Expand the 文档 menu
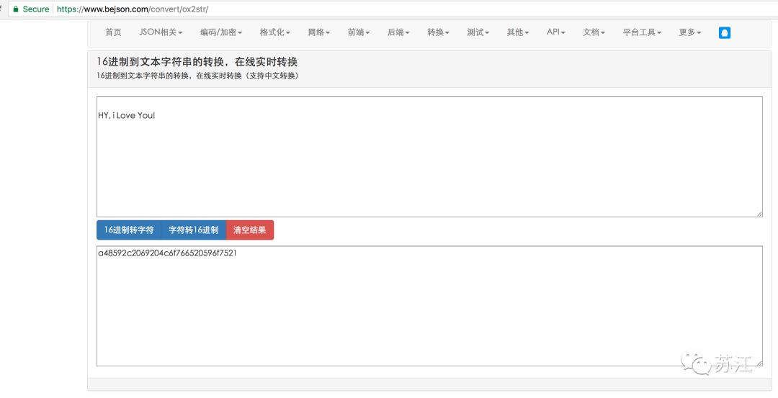Viewport: 778px width, 398px height. [594, 32]
